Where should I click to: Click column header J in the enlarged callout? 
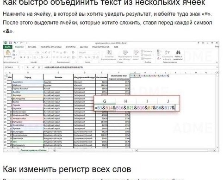(168, 101)
